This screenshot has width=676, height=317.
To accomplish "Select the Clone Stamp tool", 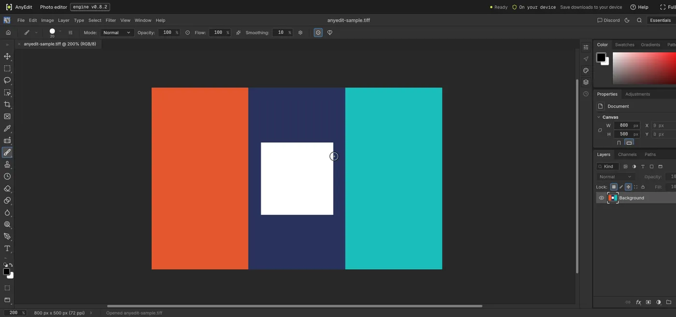I will pos(7,164).
